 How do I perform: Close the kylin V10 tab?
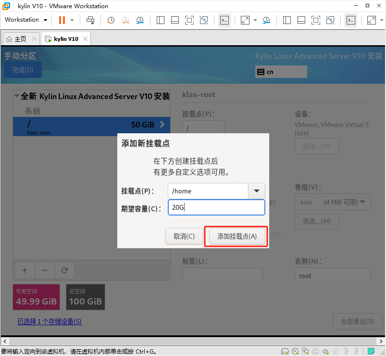click(x=85, y=38)
